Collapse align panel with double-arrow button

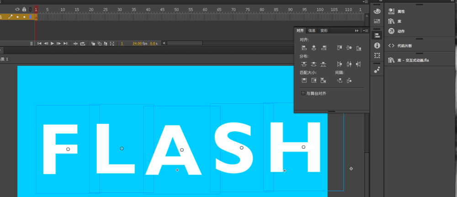[357, 30]
